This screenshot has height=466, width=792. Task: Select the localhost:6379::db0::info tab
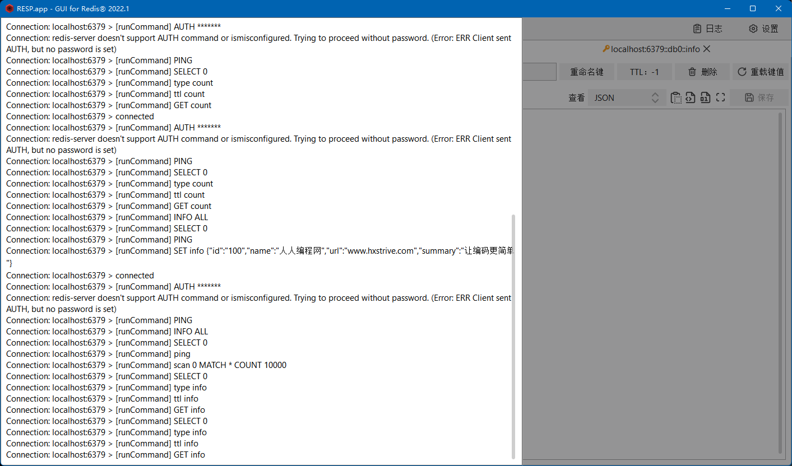pyautogui.click(x=651, y=49)
